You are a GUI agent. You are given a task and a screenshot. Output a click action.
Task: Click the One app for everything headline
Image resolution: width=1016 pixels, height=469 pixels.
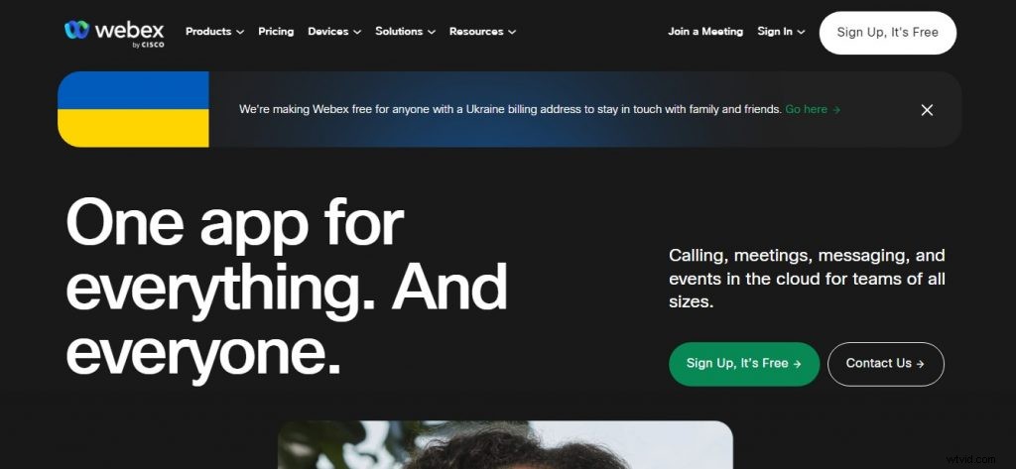click(x=287, y=287)
